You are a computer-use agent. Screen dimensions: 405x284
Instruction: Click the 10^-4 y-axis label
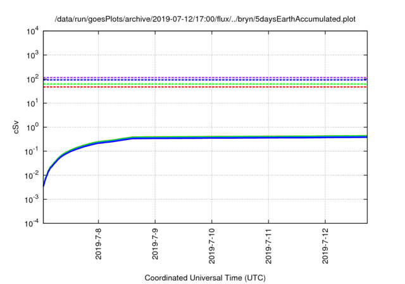(x=32, y=223)
